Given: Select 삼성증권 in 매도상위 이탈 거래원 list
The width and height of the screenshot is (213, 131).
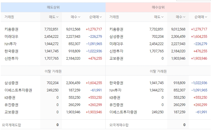Looking at the screenshot, I should 11,83.
